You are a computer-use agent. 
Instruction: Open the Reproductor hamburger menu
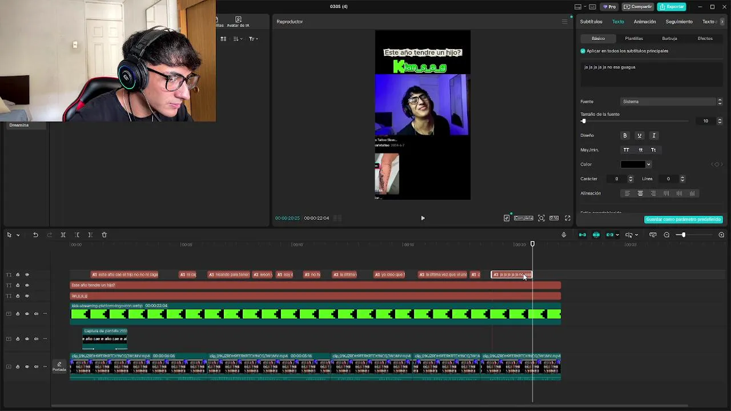[x=565, y=22]
